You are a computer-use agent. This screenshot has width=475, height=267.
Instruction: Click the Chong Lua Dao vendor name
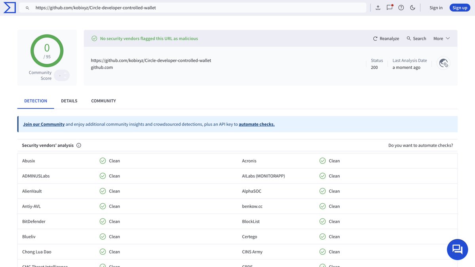click(36, 252)
